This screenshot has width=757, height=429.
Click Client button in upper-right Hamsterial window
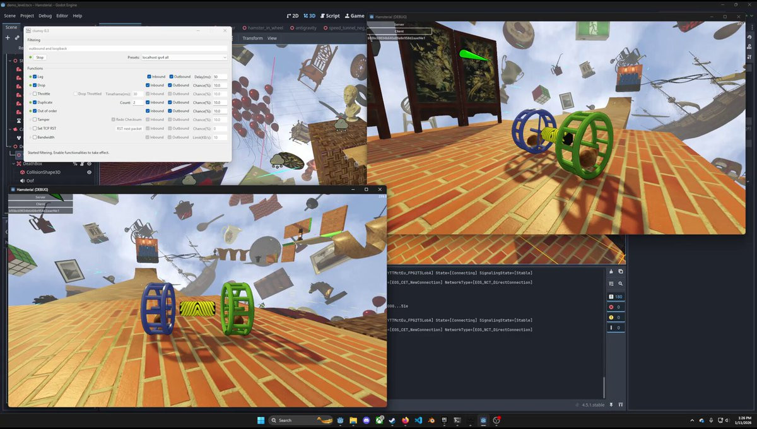coord(399,31)
